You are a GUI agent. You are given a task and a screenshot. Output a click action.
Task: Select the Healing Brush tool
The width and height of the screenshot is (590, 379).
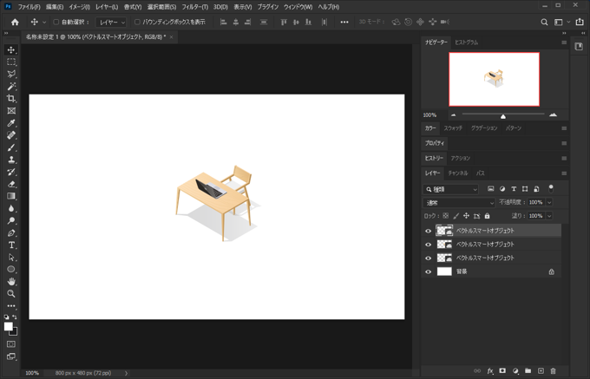pyautogui.click(x=11, y=135)
